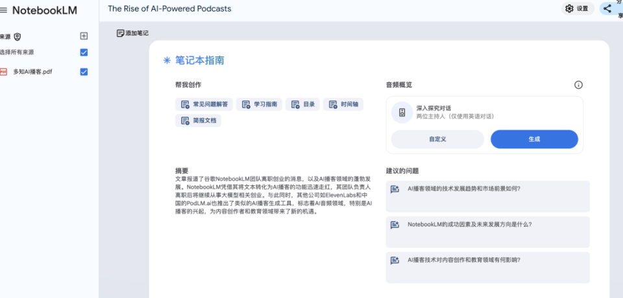Screen dimensions: 623x298
Task: Click the 建议的问题 heading
Action: 402,171
